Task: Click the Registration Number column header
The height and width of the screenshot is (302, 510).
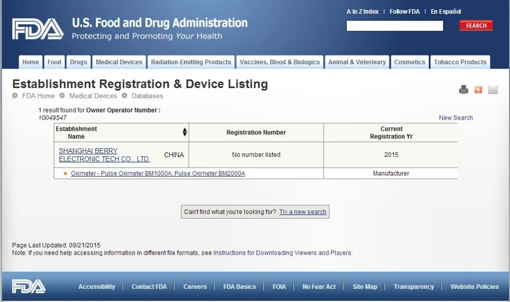Action: coord(257,132)
